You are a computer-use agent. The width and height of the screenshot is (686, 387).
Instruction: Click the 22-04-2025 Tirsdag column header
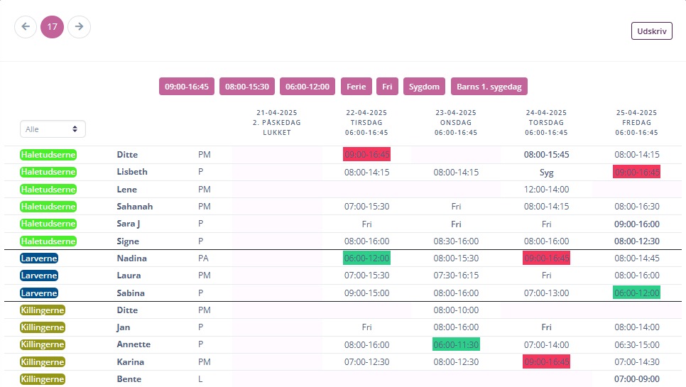[366, 122]
